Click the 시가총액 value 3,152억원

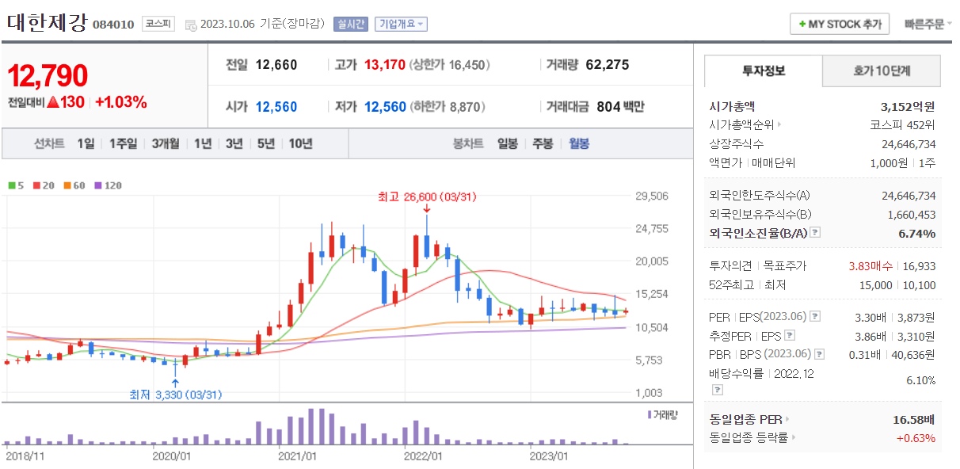tap(908, 105)
